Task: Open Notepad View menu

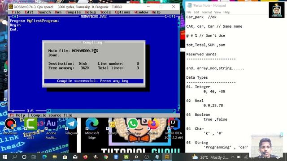Action: pyautogui.click(x=217, y=12)
